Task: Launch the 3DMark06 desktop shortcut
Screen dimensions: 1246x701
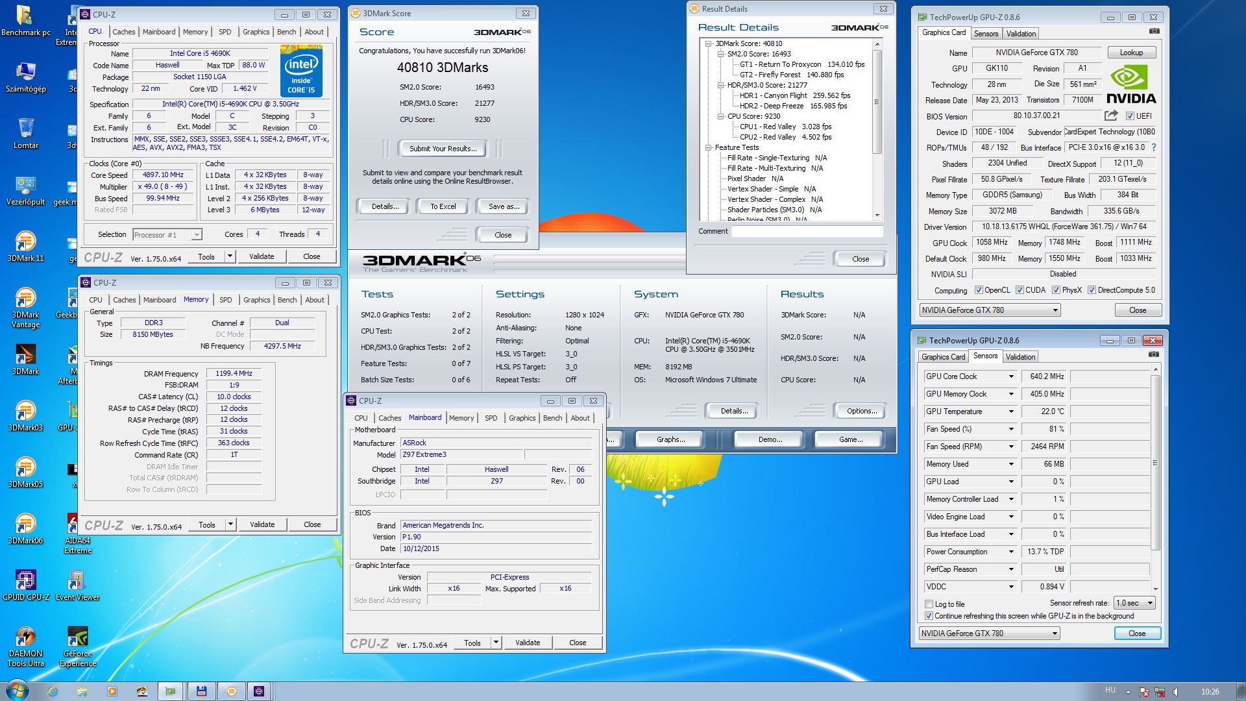Action: [25, 529]
